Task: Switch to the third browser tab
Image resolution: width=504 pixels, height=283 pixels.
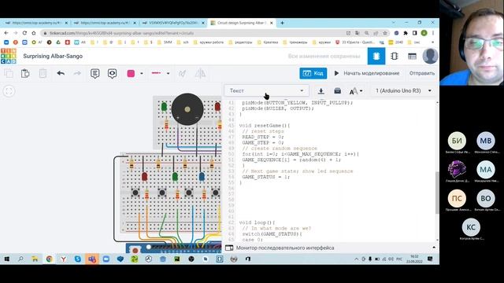Action: pos(173,23)
